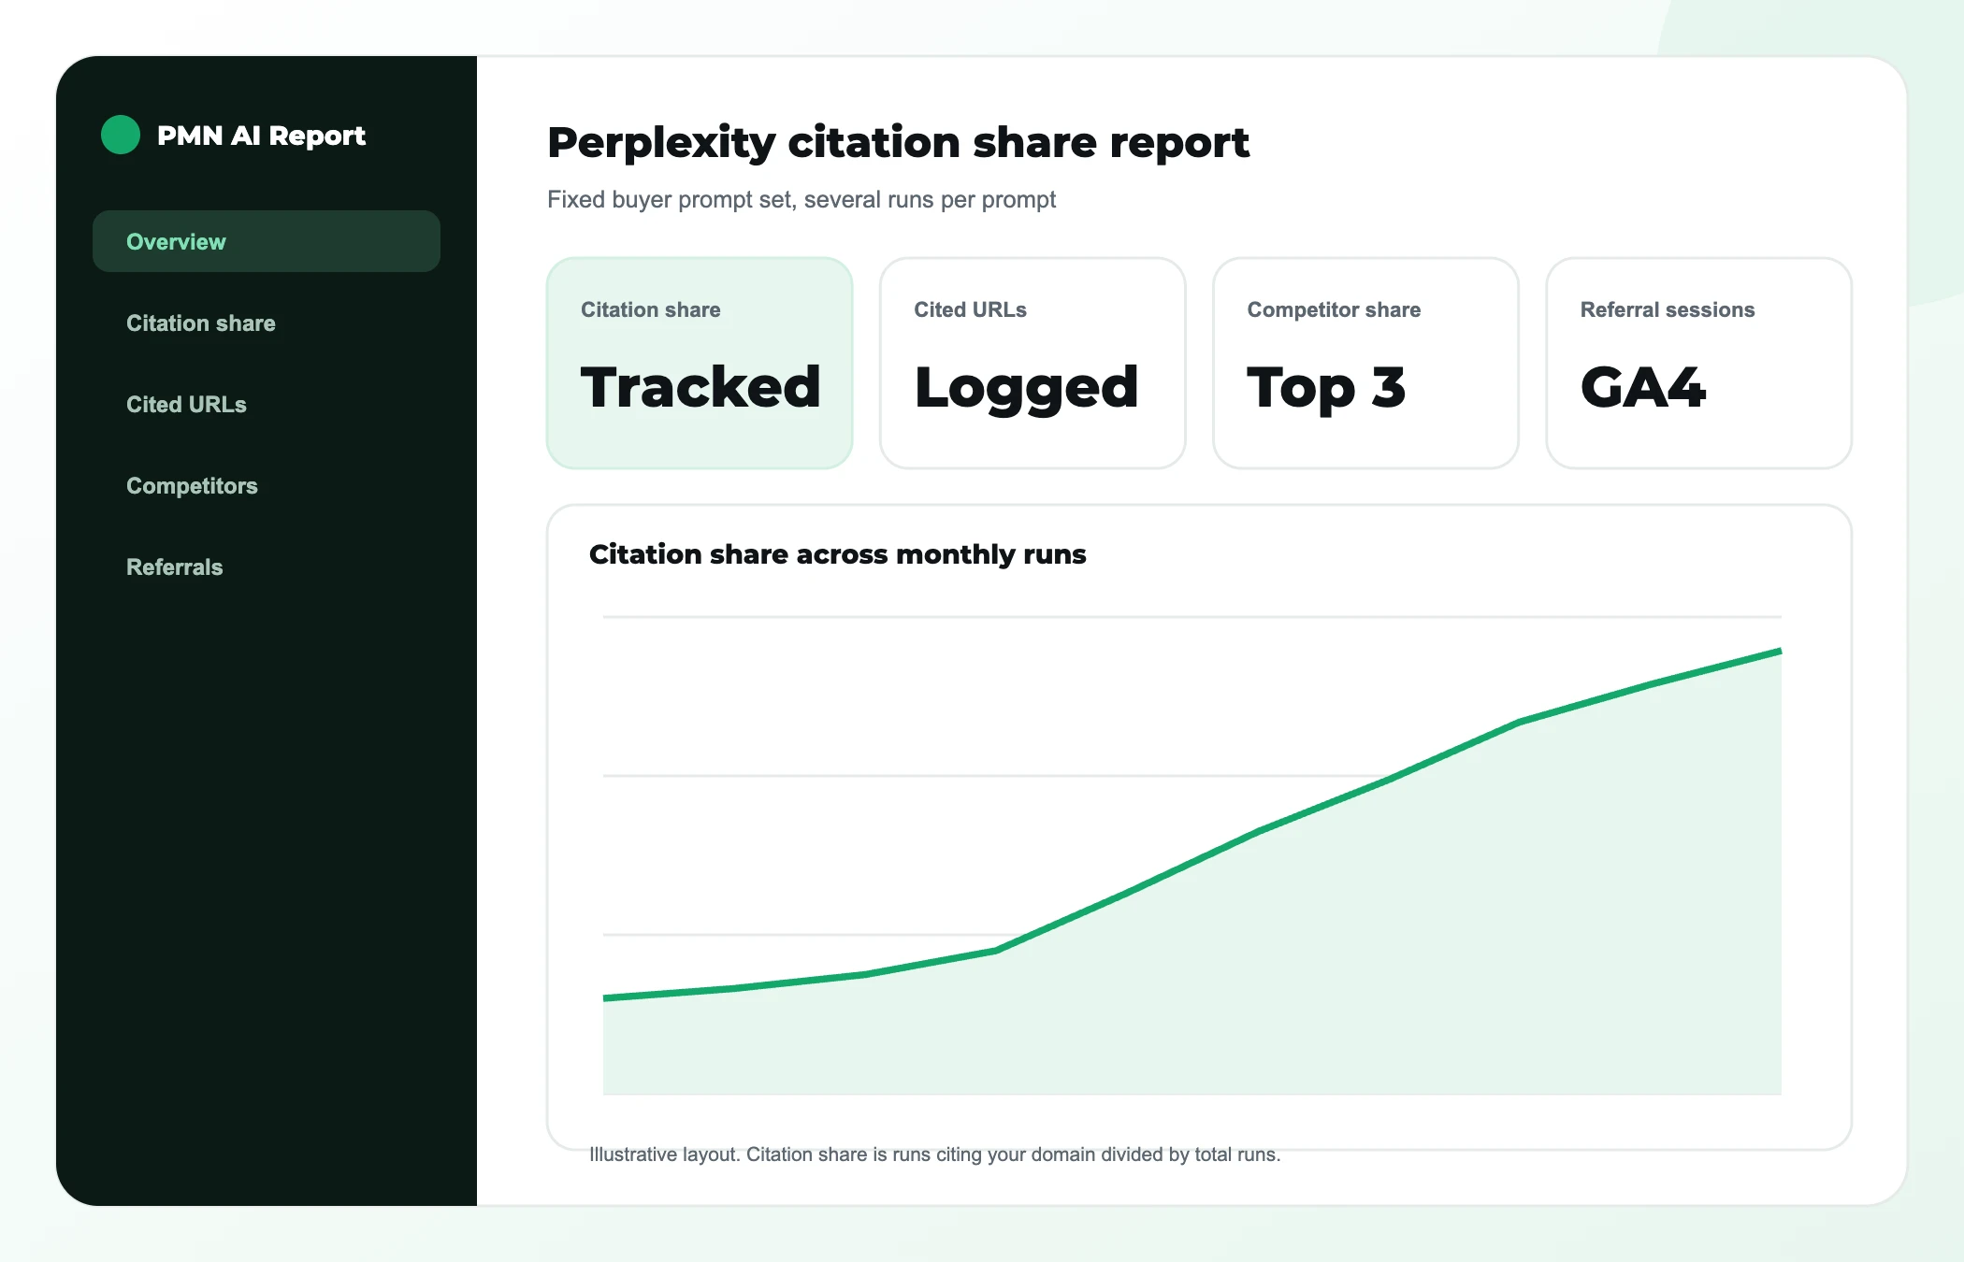The height and width of the screenshot is (1262, 1964).
Task: Select the Fixed buyer prompt set subtitle
Action: tap(801, 199)
